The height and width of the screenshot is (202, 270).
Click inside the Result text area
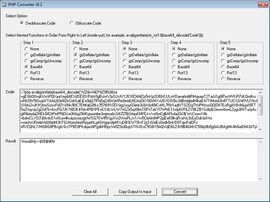tap(137, 162)
